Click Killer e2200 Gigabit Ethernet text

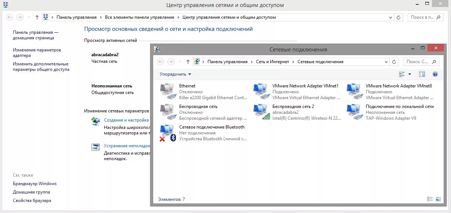213,98
